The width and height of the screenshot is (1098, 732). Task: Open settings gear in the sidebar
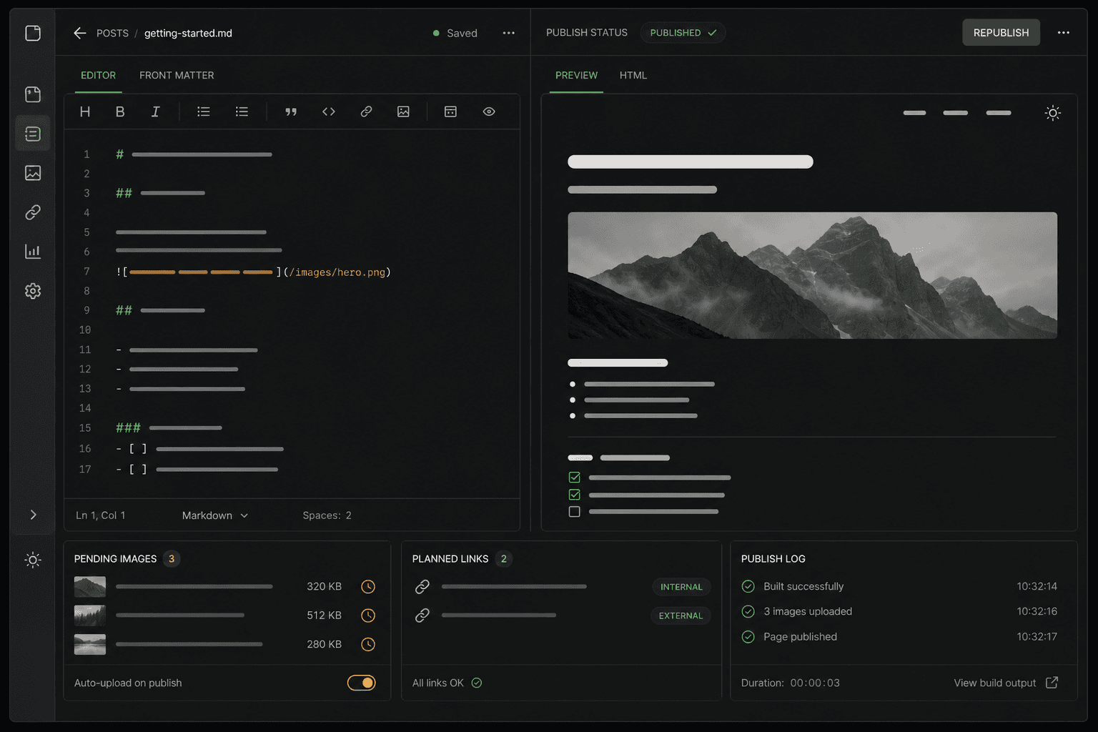[x=33, y=291]
